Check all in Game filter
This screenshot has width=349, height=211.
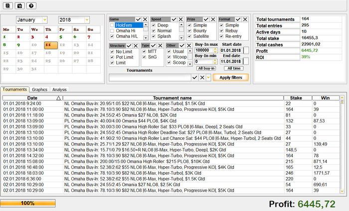click(138, 19)
